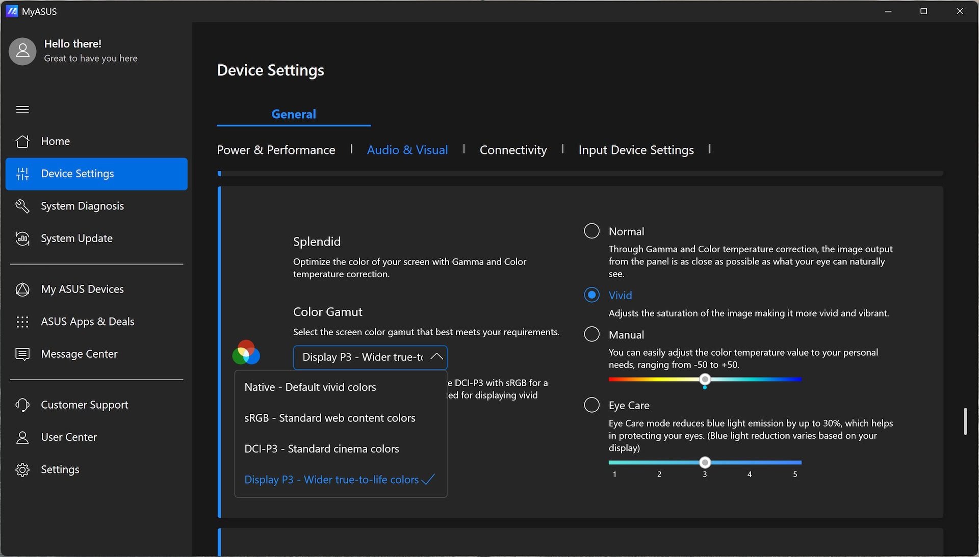The width and height of the screenshot is (979, 557).
Task: Go to Home in sidebar
Action: tap(96, 141)
